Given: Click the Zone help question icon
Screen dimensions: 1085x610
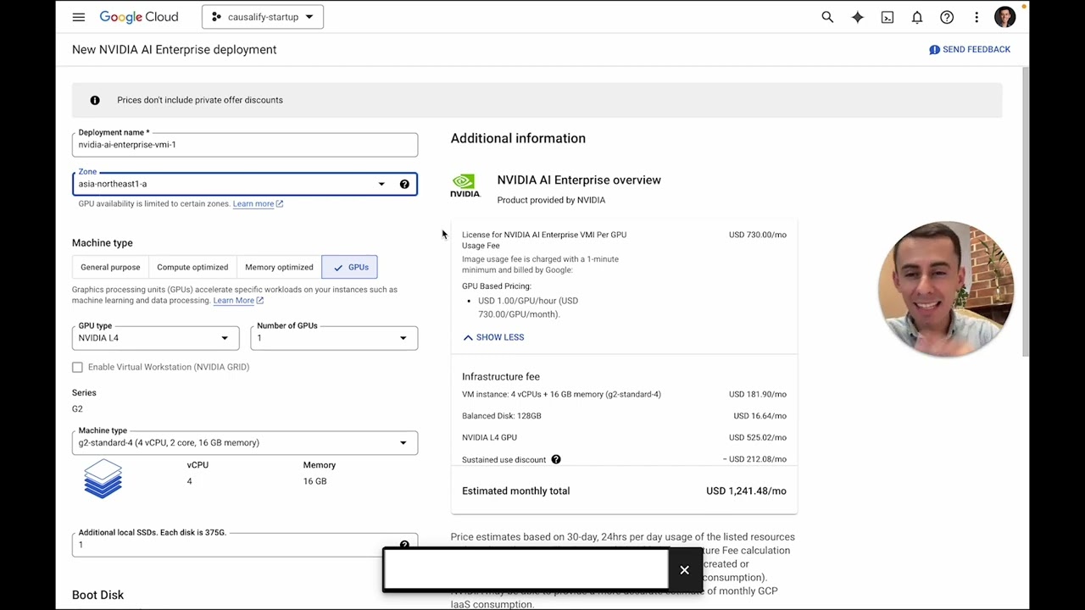Looking at the screenshot, I should [404, 184].
